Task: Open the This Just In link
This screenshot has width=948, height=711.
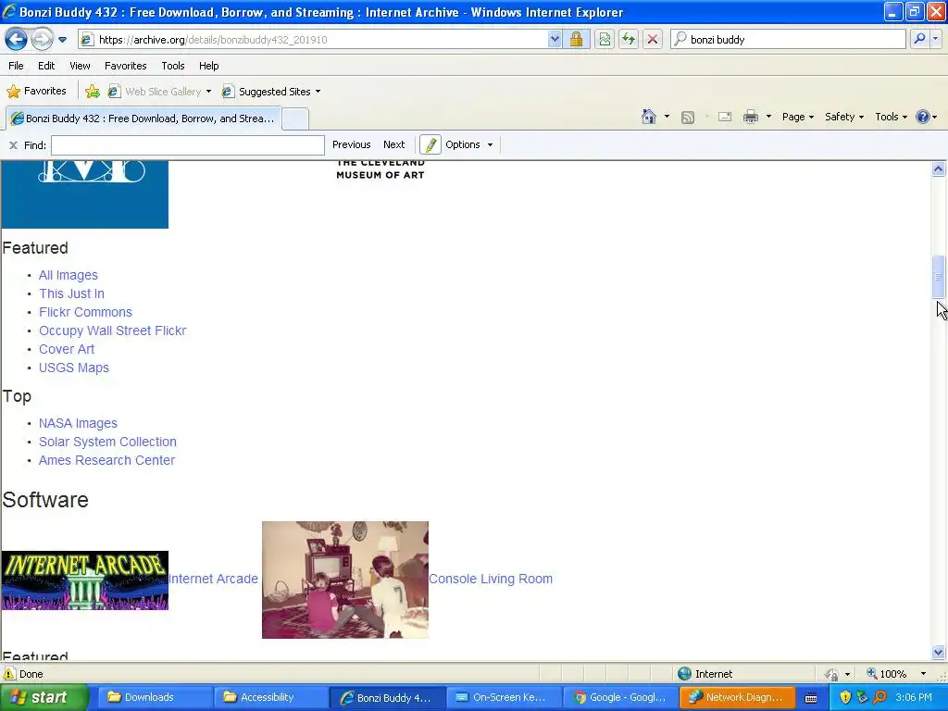Action: pyautogui.click(x=72, y=293)
